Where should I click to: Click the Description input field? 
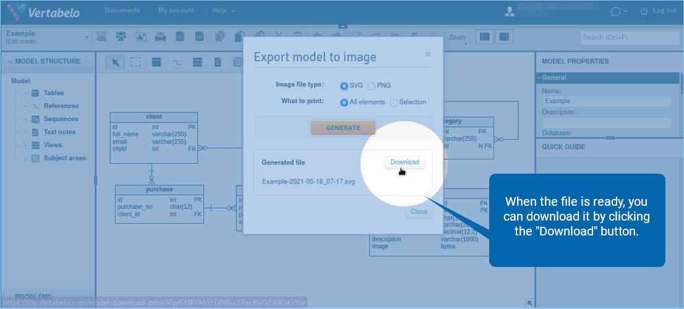(607, 122)
